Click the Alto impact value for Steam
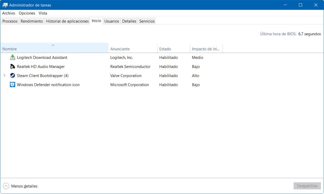Image resolution: width=324 pixels, height=194 pixels. click(x=195, y=76)
